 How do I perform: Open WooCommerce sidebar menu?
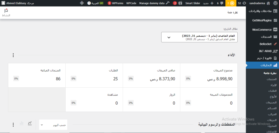click(262, 29)
